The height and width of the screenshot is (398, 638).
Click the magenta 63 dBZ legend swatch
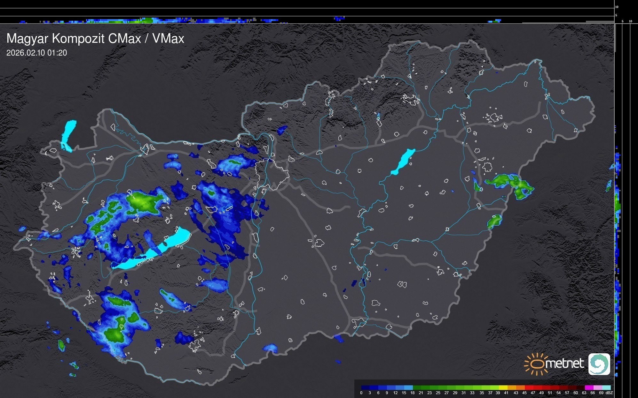[x=589, y=387]
